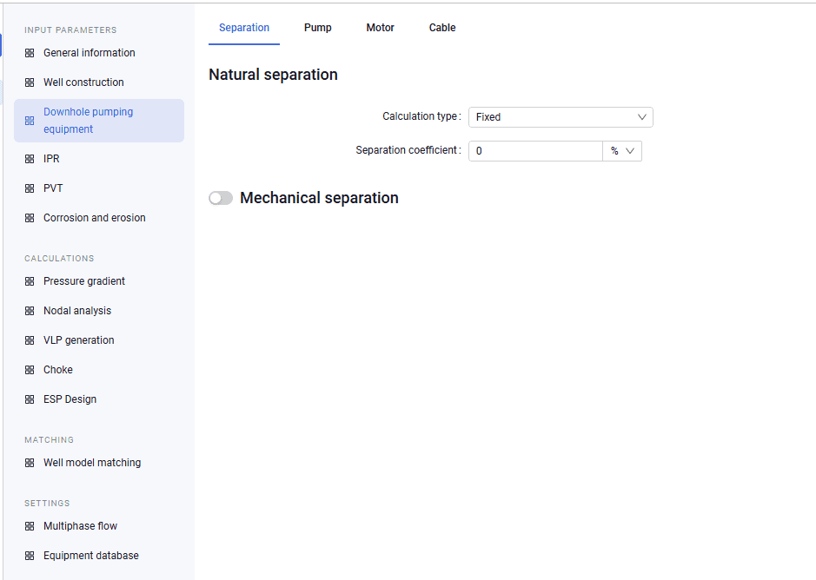Select Pressure gradient calculation

[x=99, y=281]
